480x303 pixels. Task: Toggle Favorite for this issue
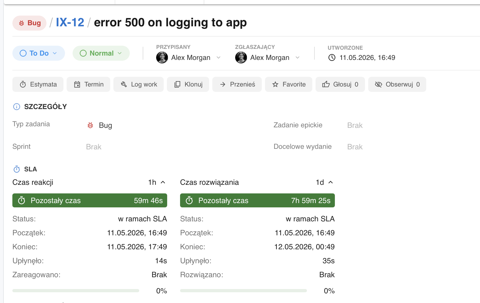(289, 84)
